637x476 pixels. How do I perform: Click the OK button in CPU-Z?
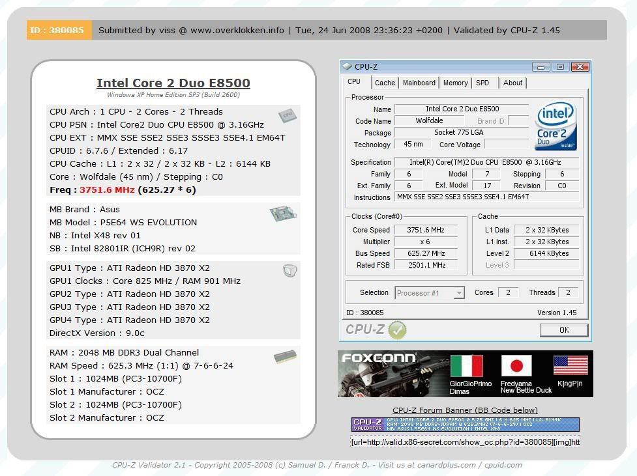[564, 330]
